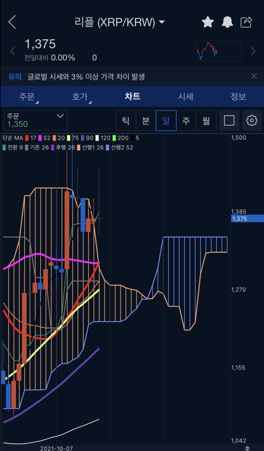The width and height of the screenshot is (264, 451).
Task: Tap the 2021-10-07 date axis label
Action: point(56,448)
